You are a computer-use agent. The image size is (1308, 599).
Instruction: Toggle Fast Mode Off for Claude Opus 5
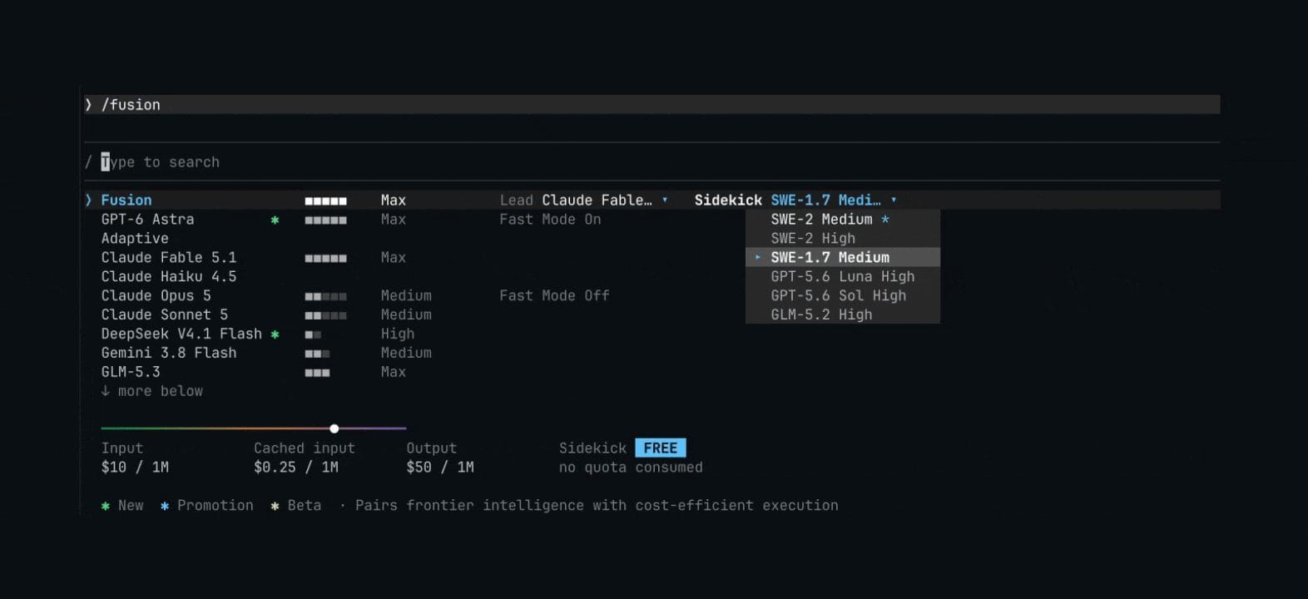pyautogui.click(x=554, y=296)
